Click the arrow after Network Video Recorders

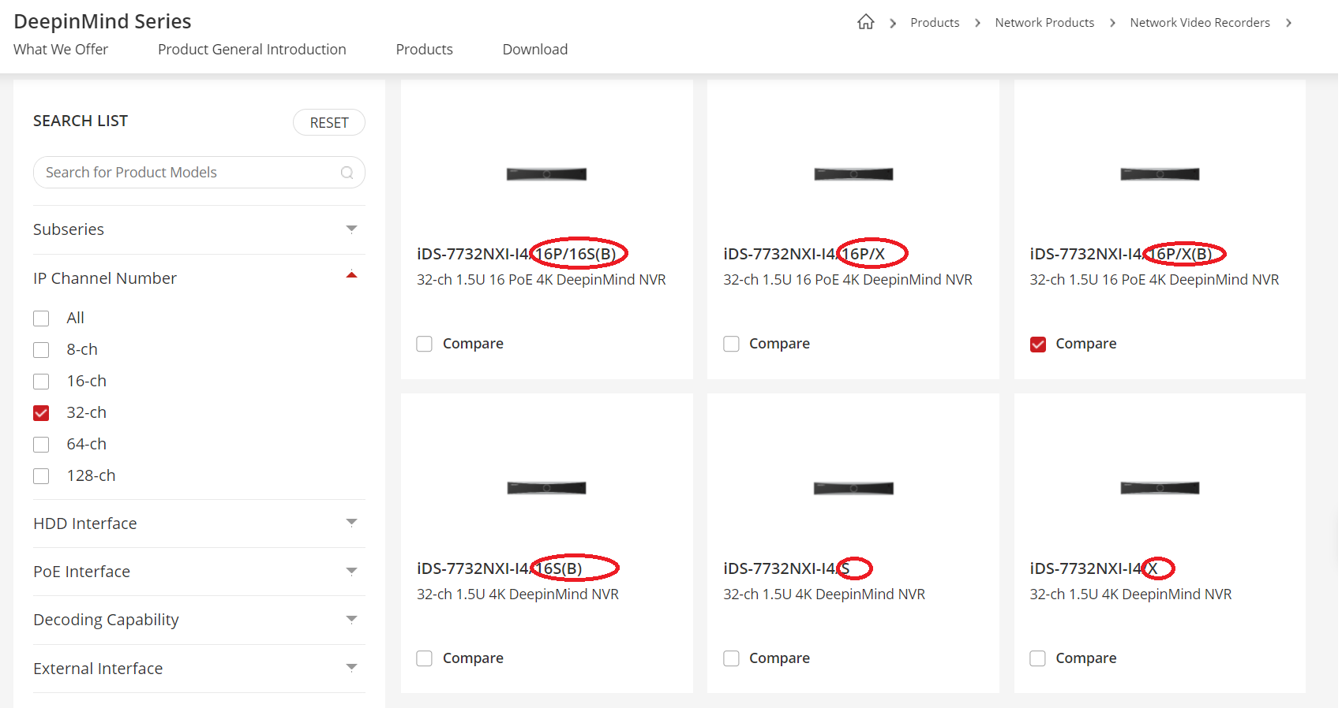(1288, 23)
